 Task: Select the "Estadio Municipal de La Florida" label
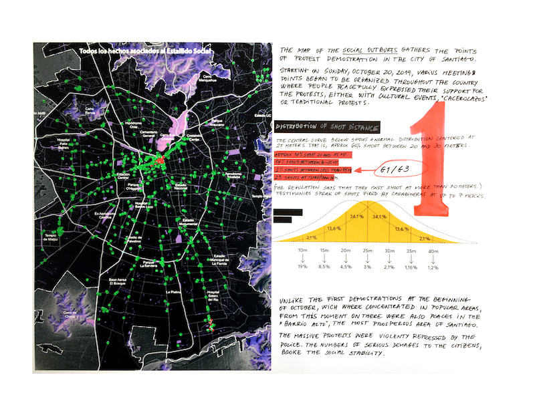pyautogui.click(x=219, y=259)
